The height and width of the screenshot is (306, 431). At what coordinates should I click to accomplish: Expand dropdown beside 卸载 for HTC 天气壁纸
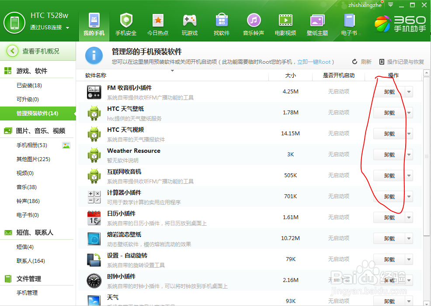(x=409, y=113)
